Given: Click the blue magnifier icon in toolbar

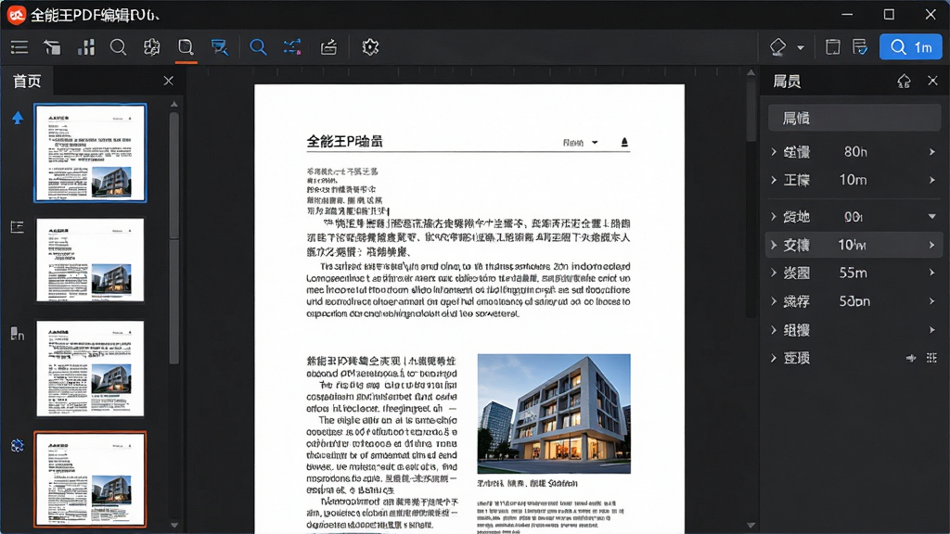Looking at the screenshot, I should pyautogui.click(x=258, y=47).
